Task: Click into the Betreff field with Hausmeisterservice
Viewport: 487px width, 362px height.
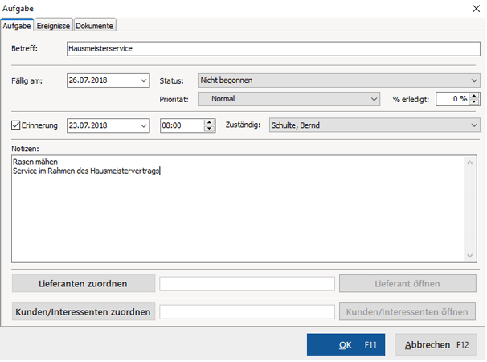Action: coord(273,49)
